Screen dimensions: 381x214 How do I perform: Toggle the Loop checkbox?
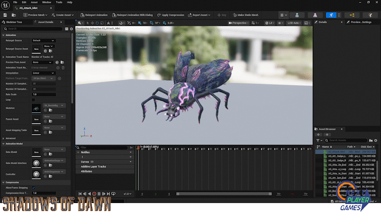pos(33,99)
